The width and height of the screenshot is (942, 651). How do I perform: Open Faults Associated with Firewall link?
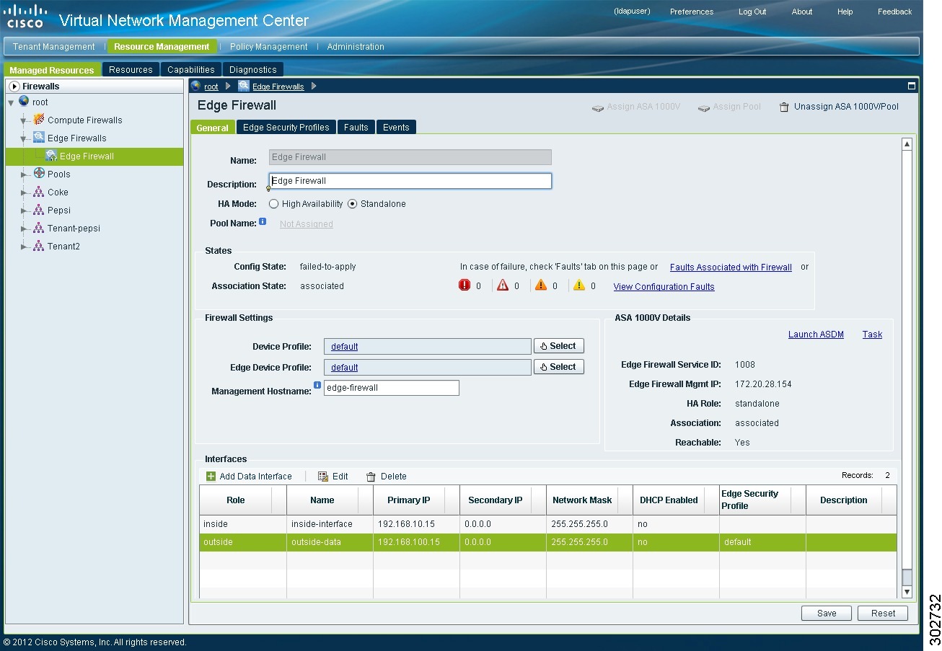point(731,267)
